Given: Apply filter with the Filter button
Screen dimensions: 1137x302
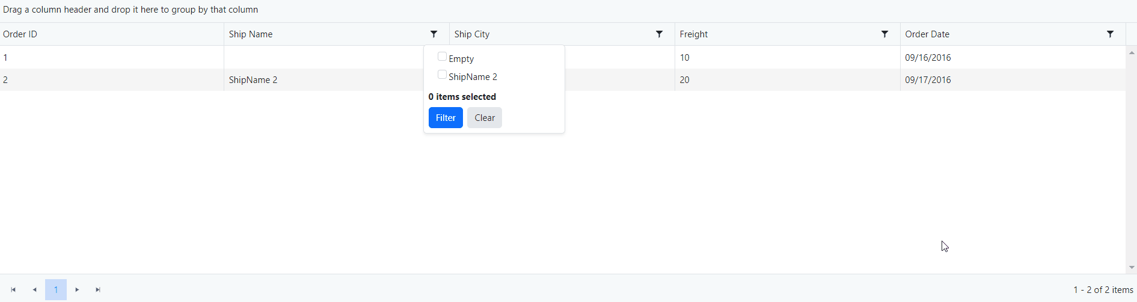Looking at the screenshot, I should coord(446,118).
